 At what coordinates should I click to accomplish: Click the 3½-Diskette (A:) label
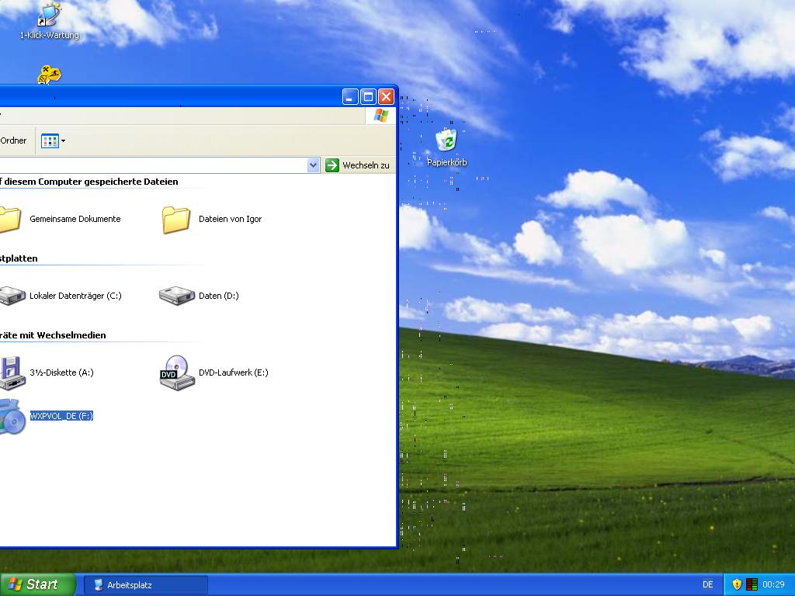(61, 372)
